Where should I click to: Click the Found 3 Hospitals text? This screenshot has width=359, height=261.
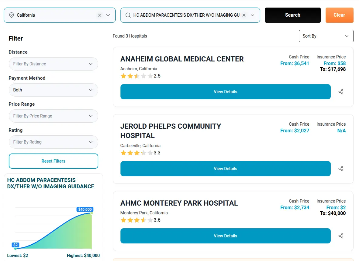[130, 36]
